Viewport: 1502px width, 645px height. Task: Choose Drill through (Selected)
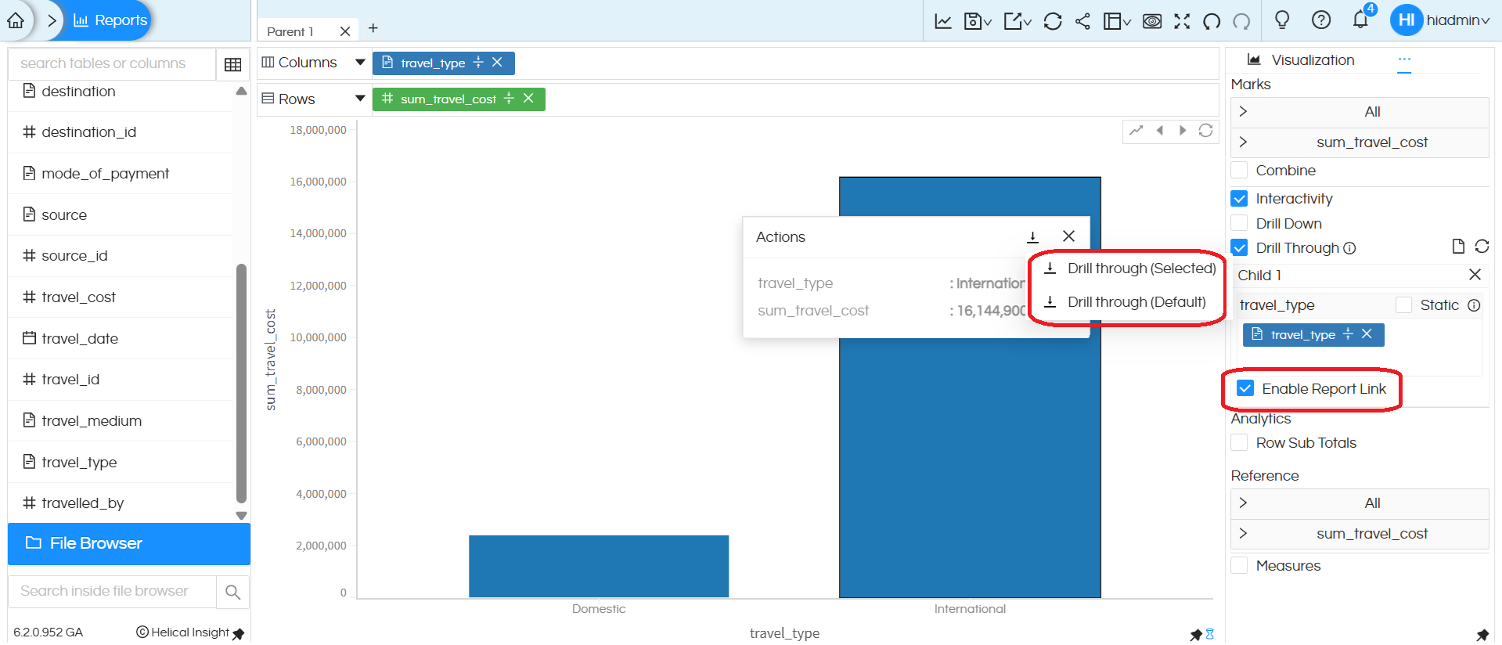(1129, 268)
